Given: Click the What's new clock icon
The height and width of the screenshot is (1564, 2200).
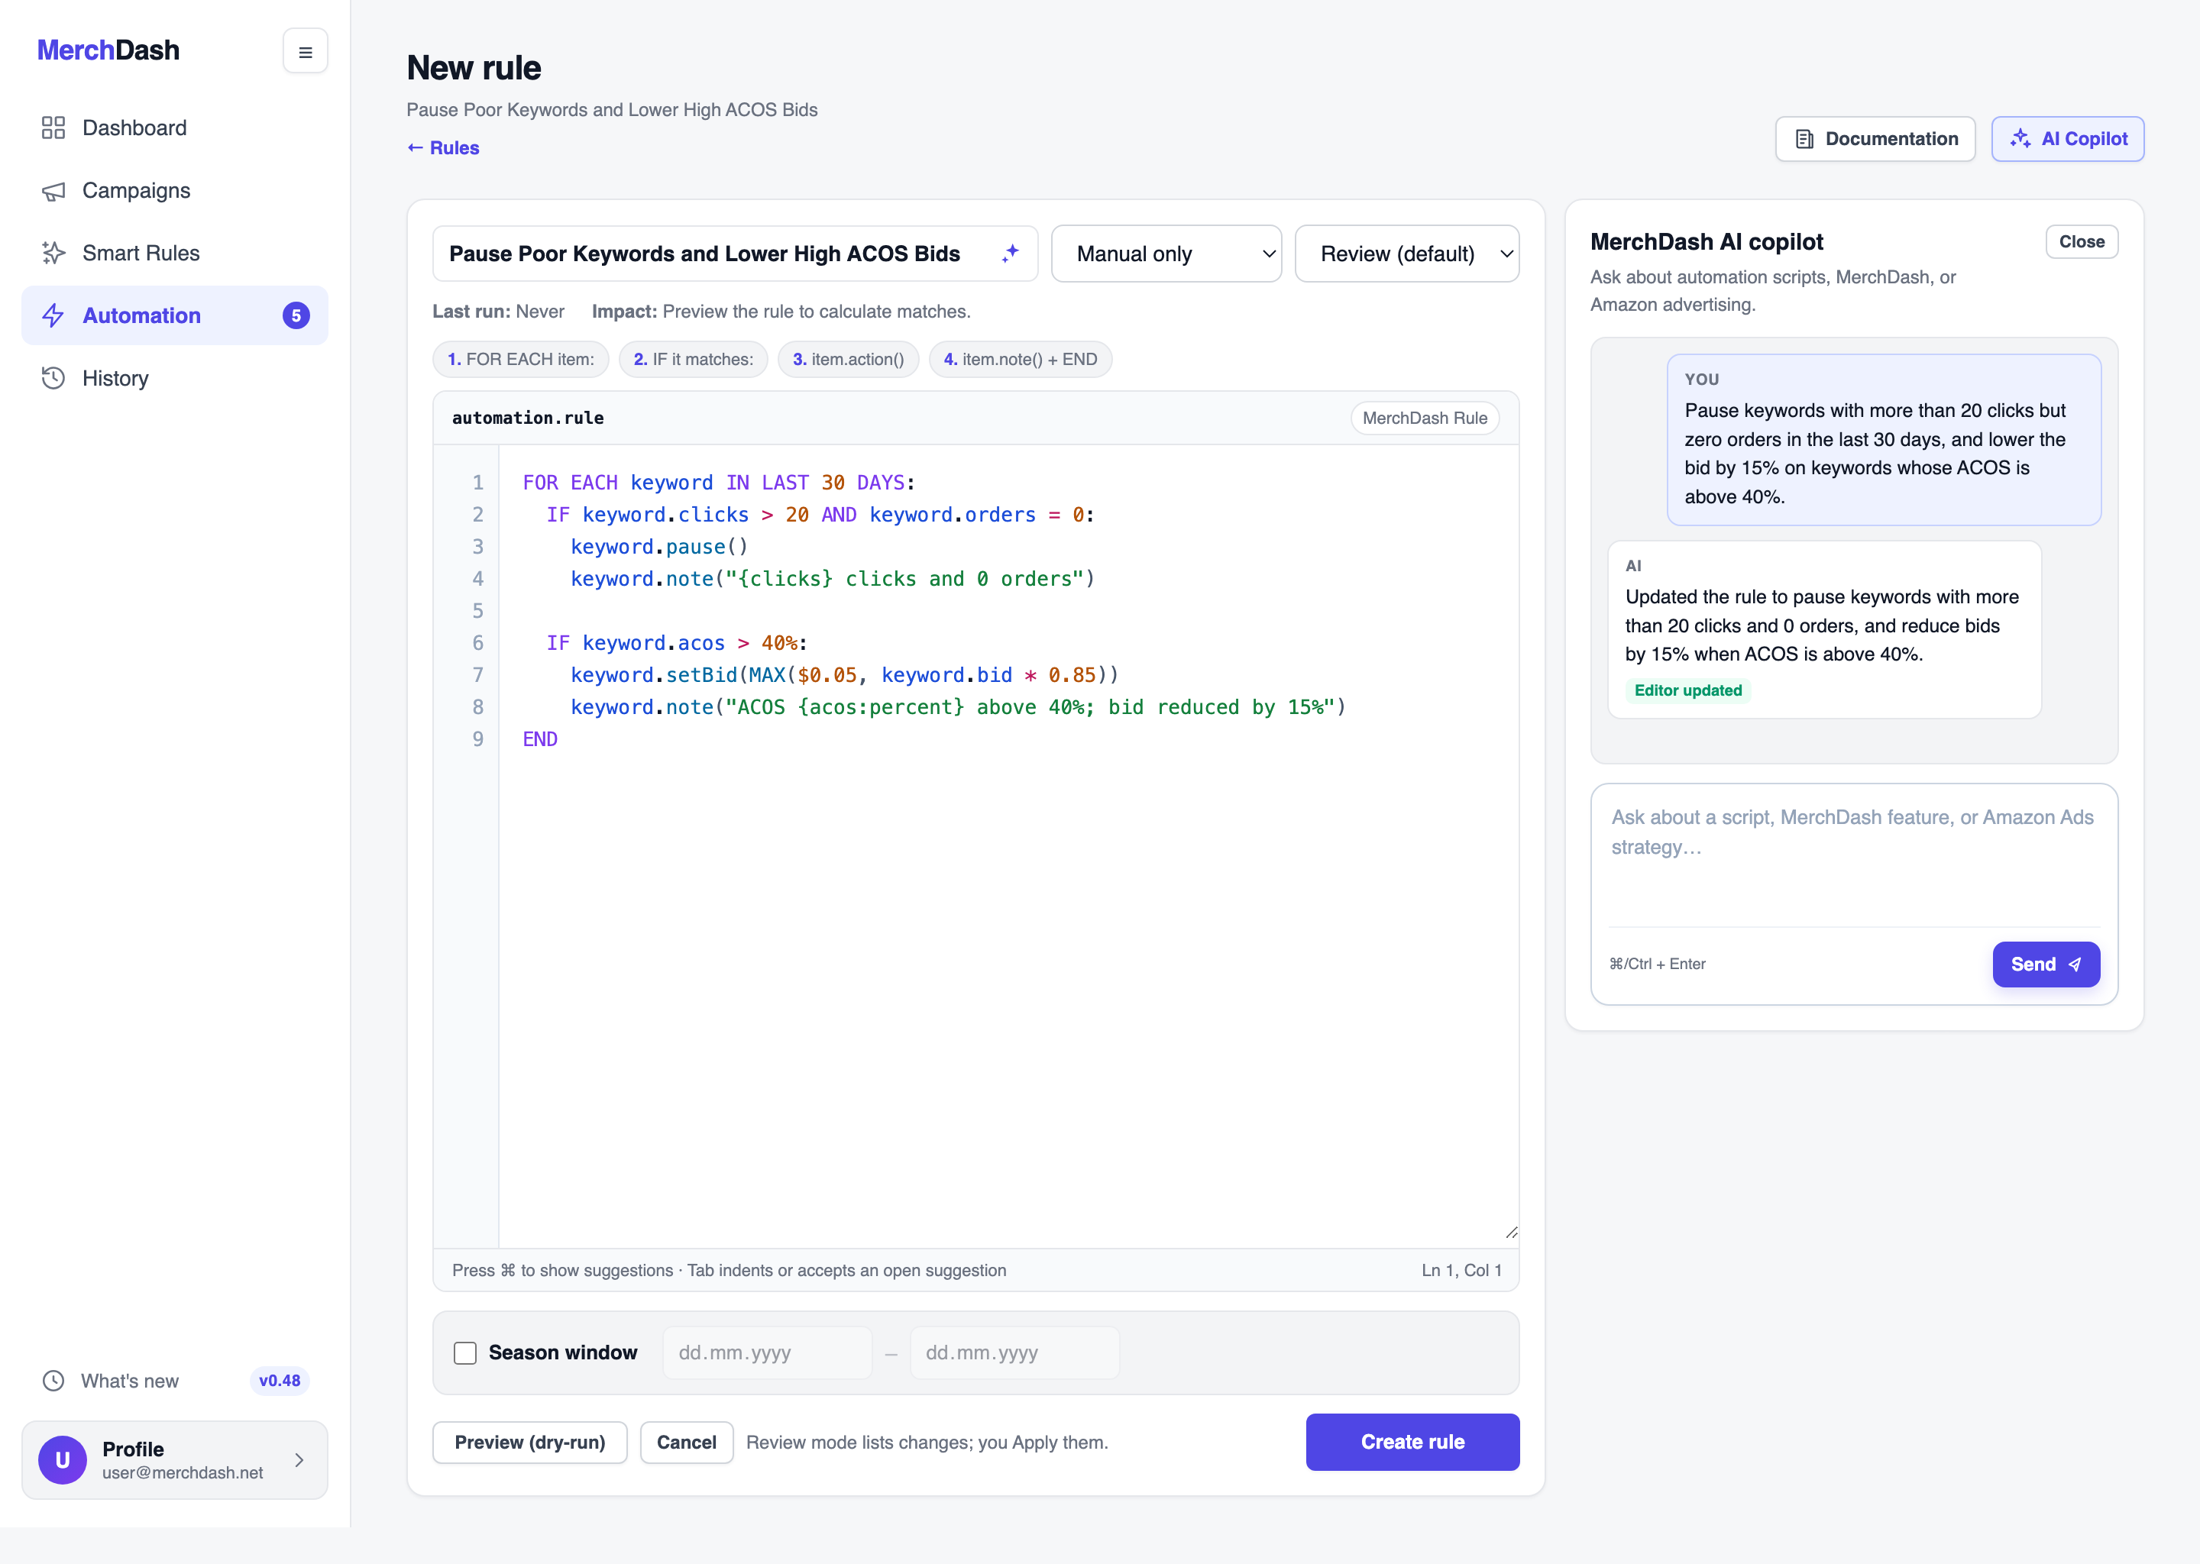Looking at the screenshot, I should point(53,1381).
